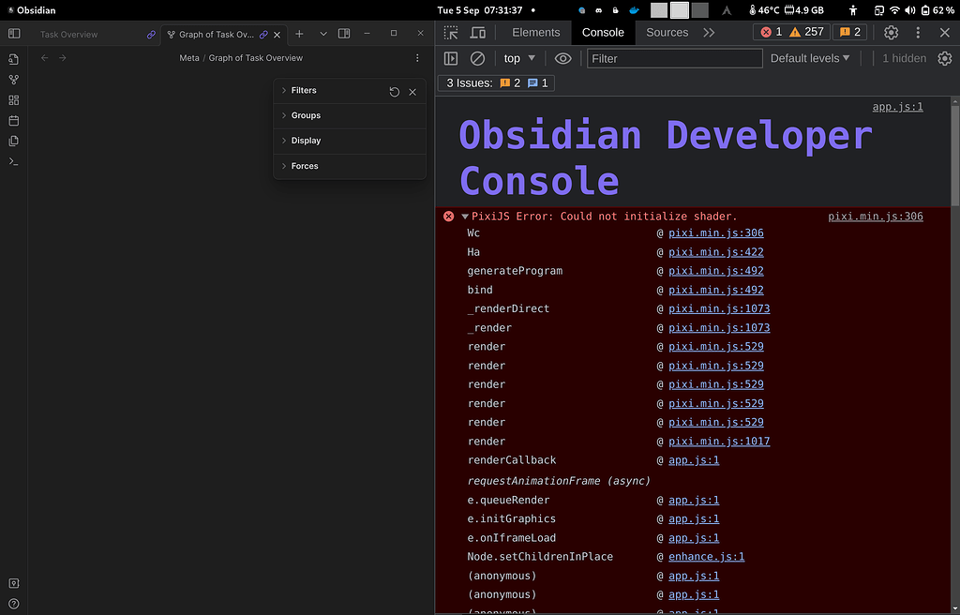Open the Default levels dropdown

tap(810, 58)
